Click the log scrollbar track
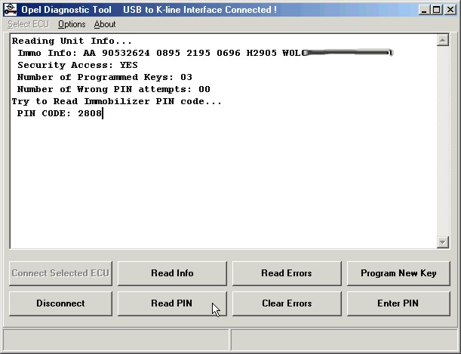The width and height of the screenshot is (461, 354). point(442,141)
